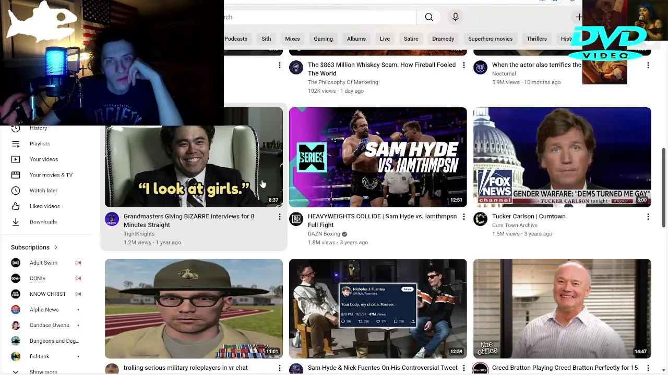Click into the YouTube search field
This screenshot has height=375, width=668.
point(320,17)
